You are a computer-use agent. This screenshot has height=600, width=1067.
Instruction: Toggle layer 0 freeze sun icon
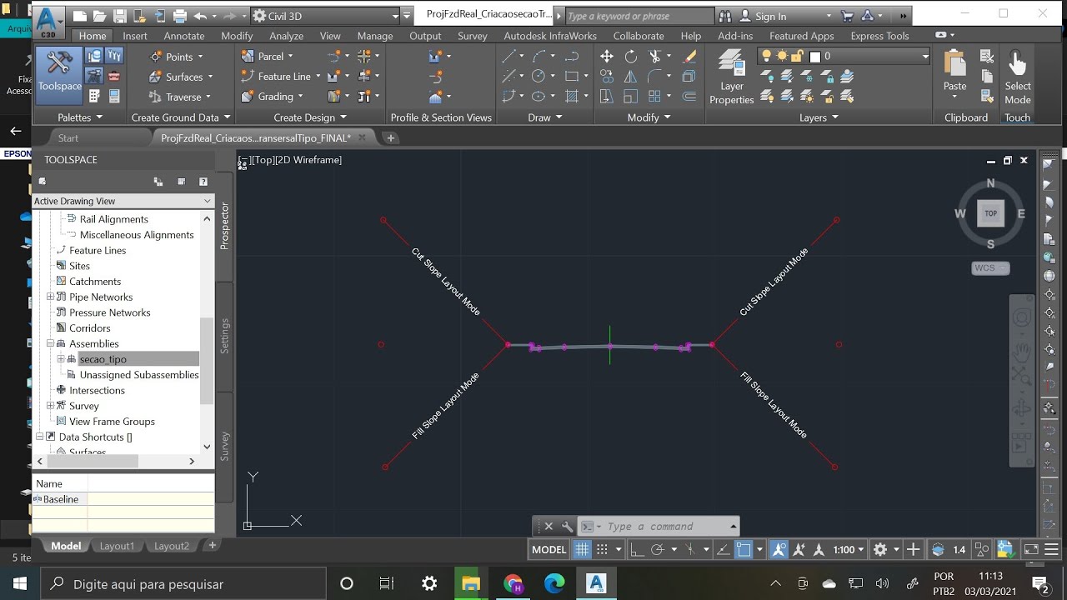pyautogui.click(x=782, y=56)
